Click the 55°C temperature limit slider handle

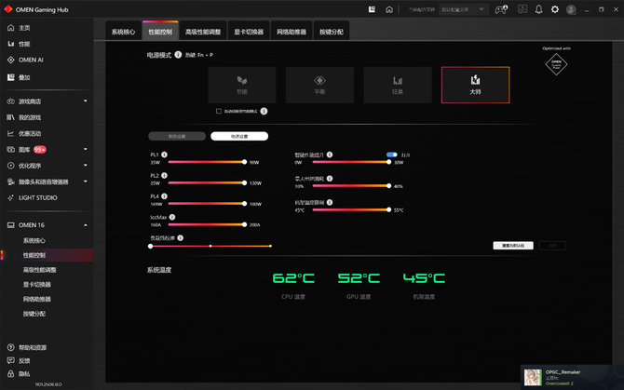(x=388, y=209)
